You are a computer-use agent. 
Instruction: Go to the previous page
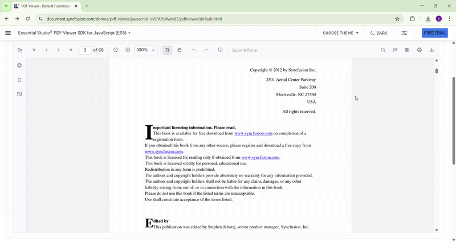pyautogui.click(x=46, y=50)
